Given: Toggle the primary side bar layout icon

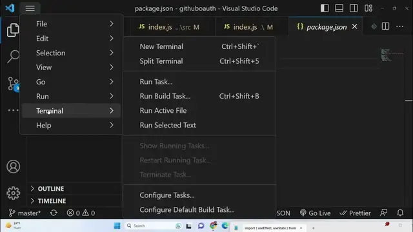Looking at the screenshot, I should coord(325,8).
